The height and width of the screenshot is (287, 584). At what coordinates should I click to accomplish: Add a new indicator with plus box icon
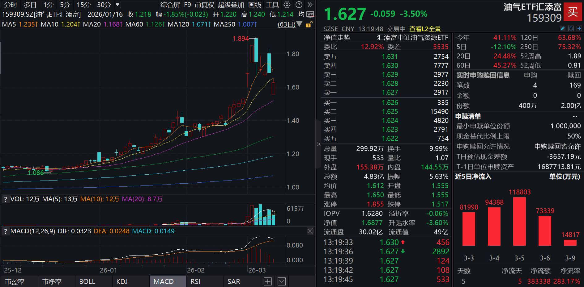(268, 281)
